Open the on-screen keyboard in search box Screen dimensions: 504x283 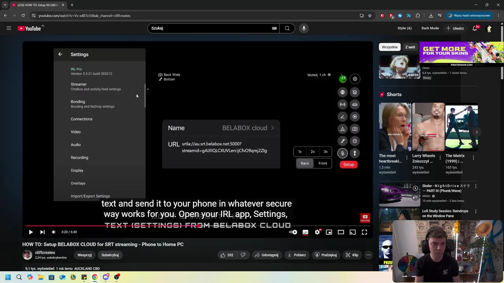[274, 28]
